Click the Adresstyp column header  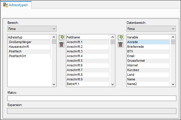pyautogui.click(x=29, y=37)
